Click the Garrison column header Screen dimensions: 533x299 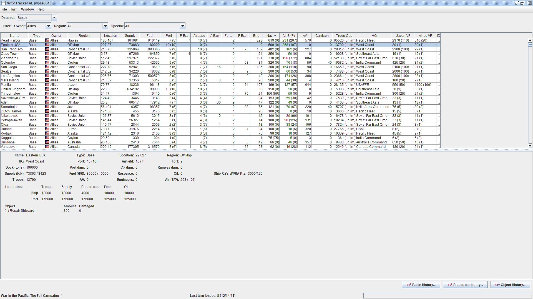pyautogui.click(x=322, y=36)
